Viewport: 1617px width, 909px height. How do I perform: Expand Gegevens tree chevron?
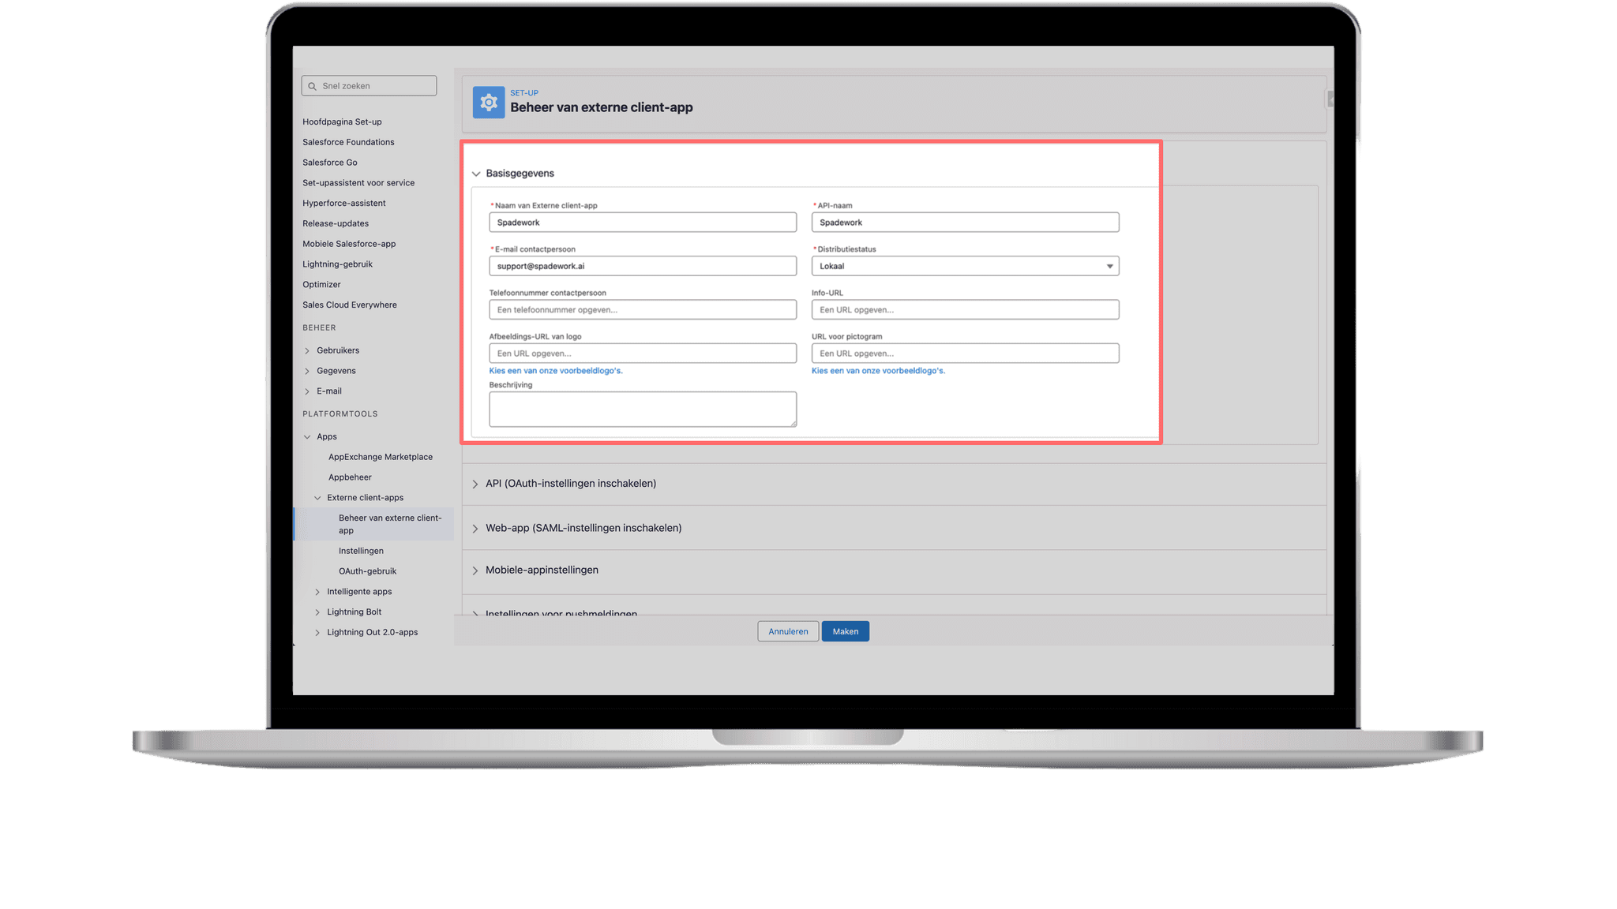pos(307,371)
